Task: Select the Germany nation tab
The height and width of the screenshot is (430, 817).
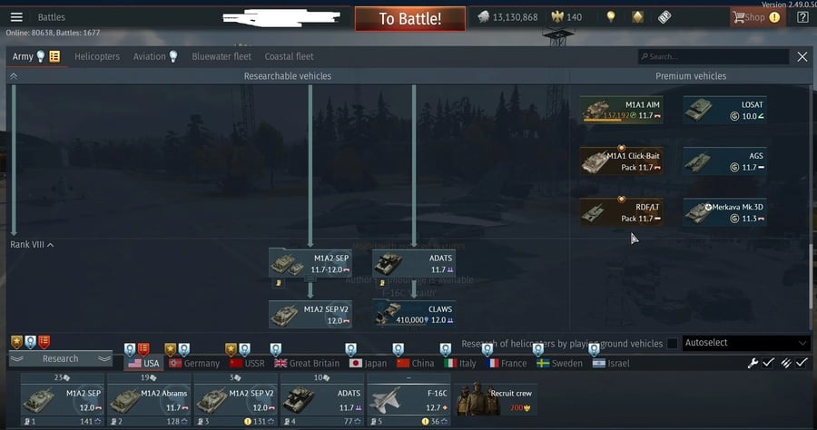Action: tap(194, 363)
